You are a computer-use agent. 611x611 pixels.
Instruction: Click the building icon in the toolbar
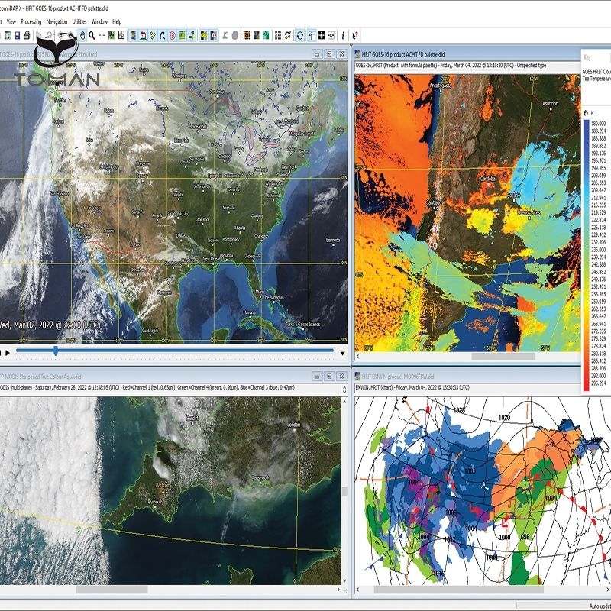[143, 36]
